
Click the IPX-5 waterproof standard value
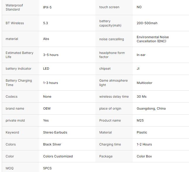click(47, 7)
